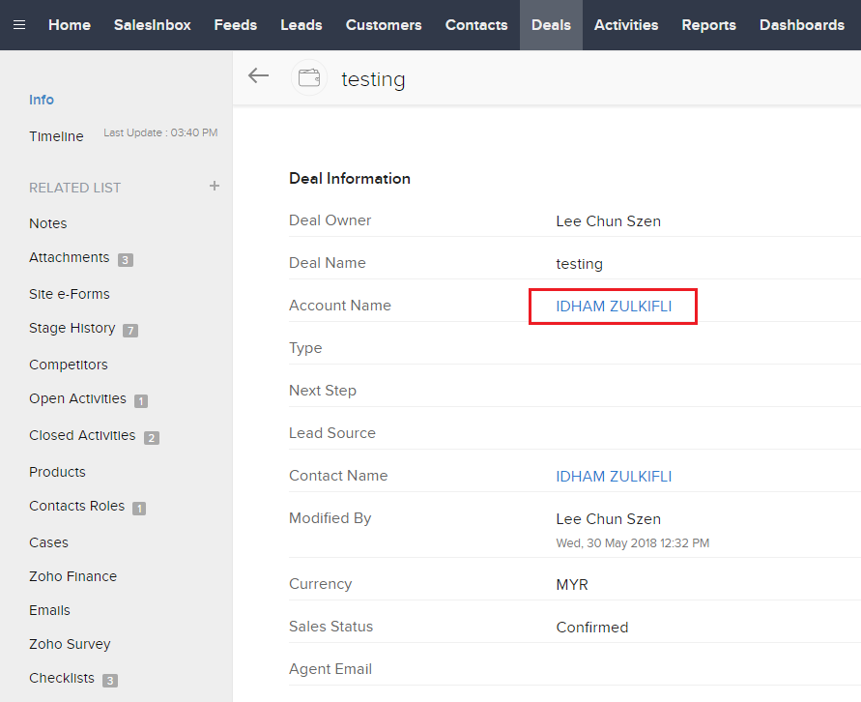Add related list with plus icon
This screenshot has height=702, width=861.
215,186
